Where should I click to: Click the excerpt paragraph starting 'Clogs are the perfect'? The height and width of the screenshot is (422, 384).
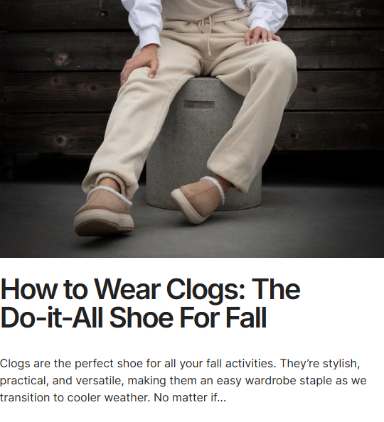(183, 380)
